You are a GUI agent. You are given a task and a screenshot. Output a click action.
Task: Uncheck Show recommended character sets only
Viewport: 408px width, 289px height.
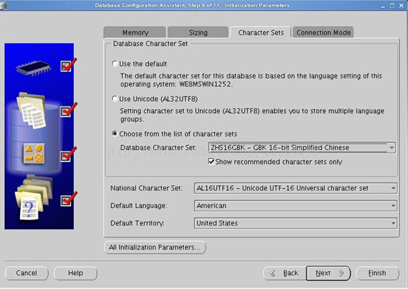(211, 161)
